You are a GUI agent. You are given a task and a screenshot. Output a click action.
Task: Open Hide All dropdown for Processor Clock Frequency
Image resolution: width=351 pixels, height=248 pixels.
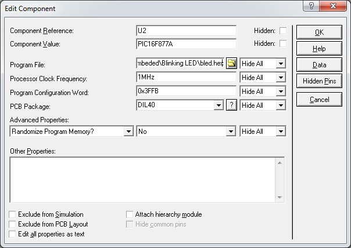click(x=281, y=77)
